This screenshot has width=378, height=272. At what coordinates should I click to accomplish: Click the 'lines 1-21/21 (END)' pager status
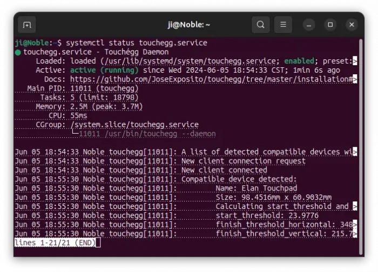tap(55, 243)
